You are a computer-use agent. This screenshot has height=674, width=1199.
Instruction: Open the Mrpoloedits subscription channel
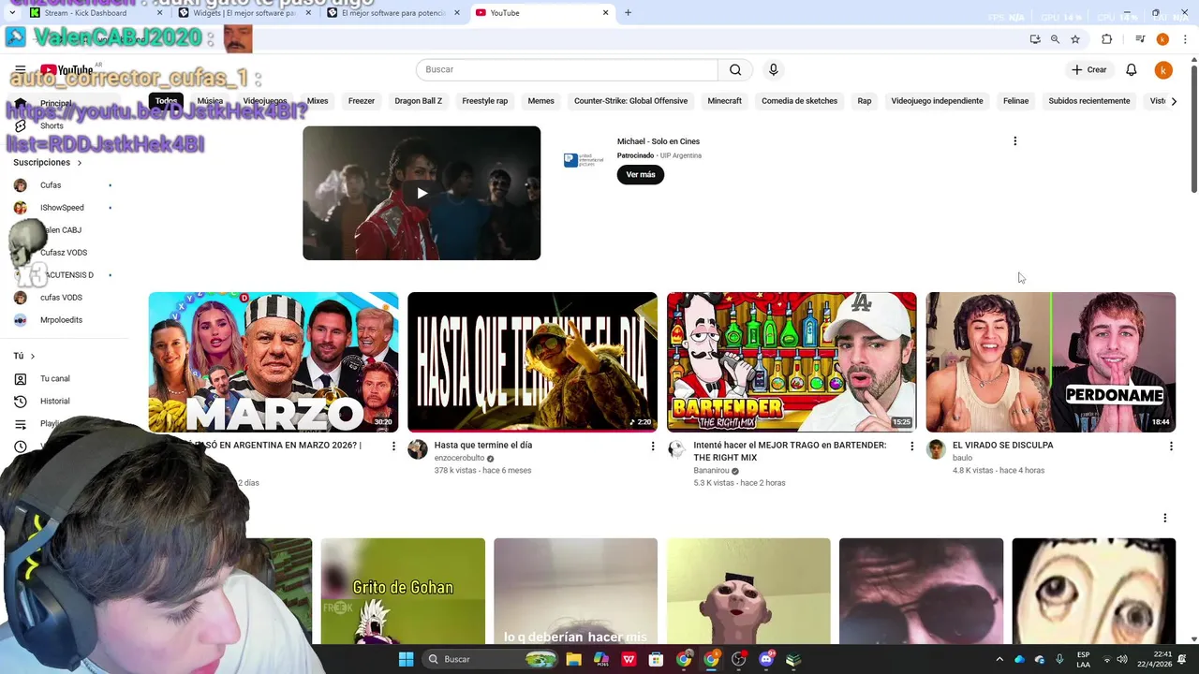point(61,320)
